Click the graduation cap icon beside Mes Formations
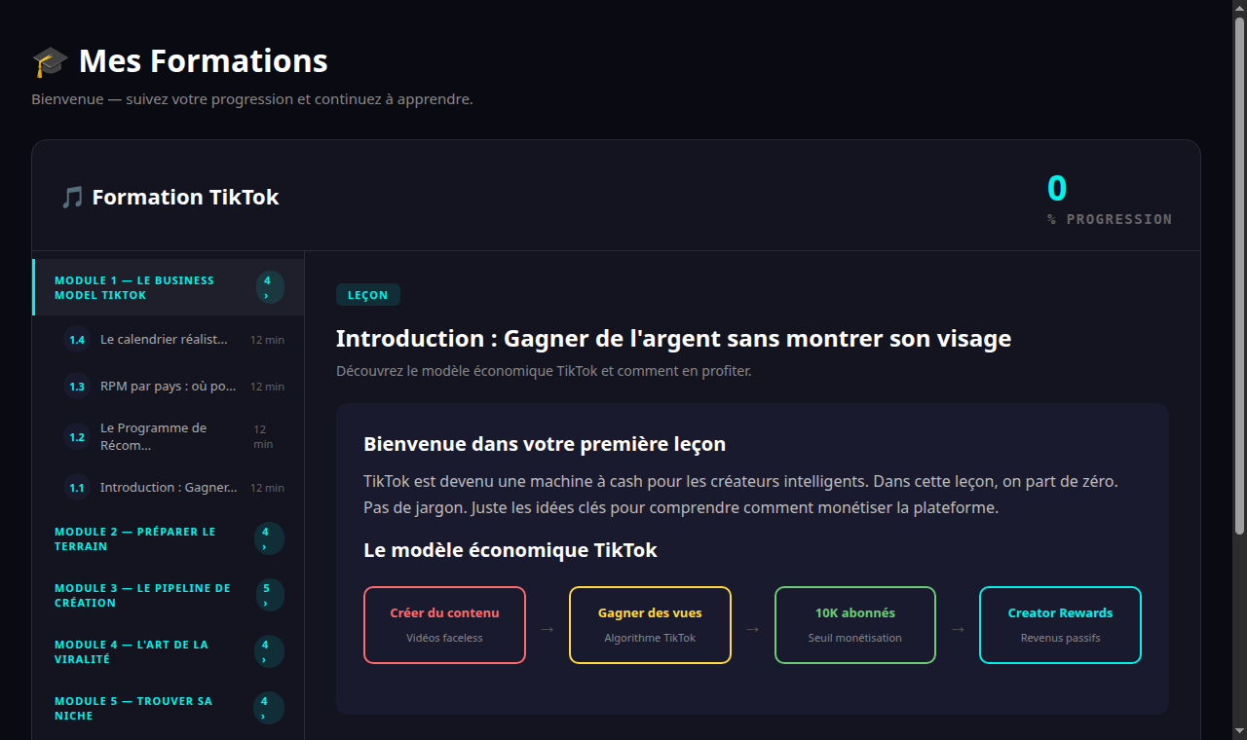This screenshot has width=1247, height=740. click(50, 61)
